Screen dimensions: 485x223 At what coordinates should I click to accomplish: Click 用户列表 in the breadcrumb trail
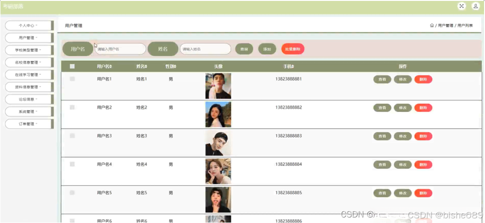point(465,26)
